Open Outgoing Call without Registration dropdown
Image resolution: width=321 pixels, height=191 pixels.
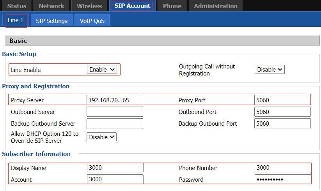(270, 70)
